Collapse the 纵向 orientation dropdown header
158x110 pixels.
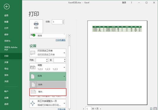48,76
